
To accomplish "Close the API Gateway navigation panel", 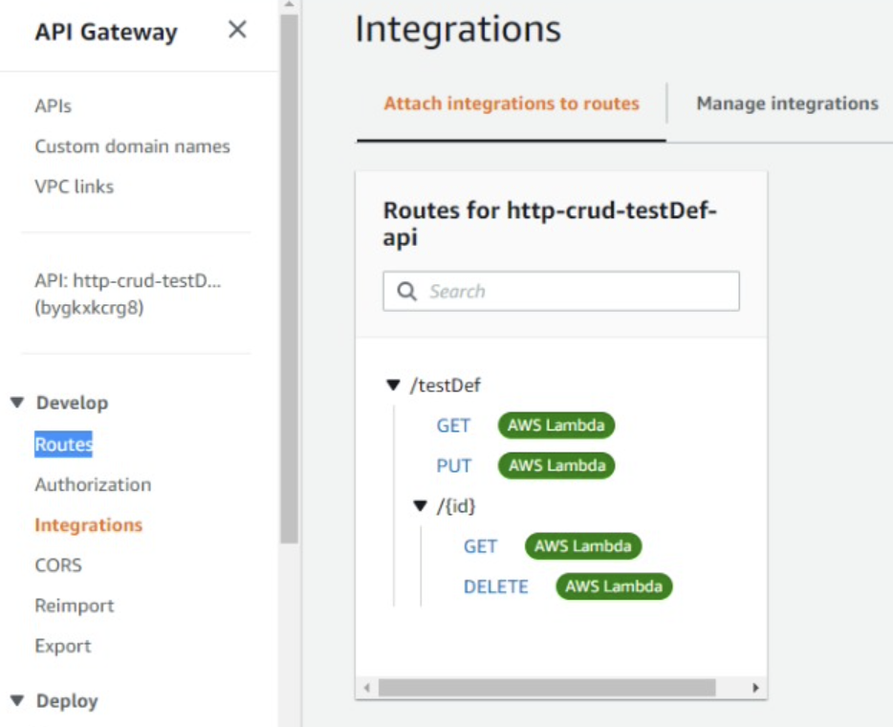I will pos(237,29).
